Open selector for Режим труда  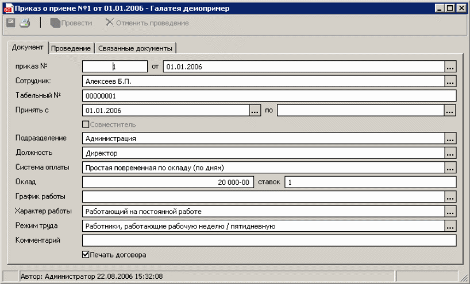click(x=450, y=226)
